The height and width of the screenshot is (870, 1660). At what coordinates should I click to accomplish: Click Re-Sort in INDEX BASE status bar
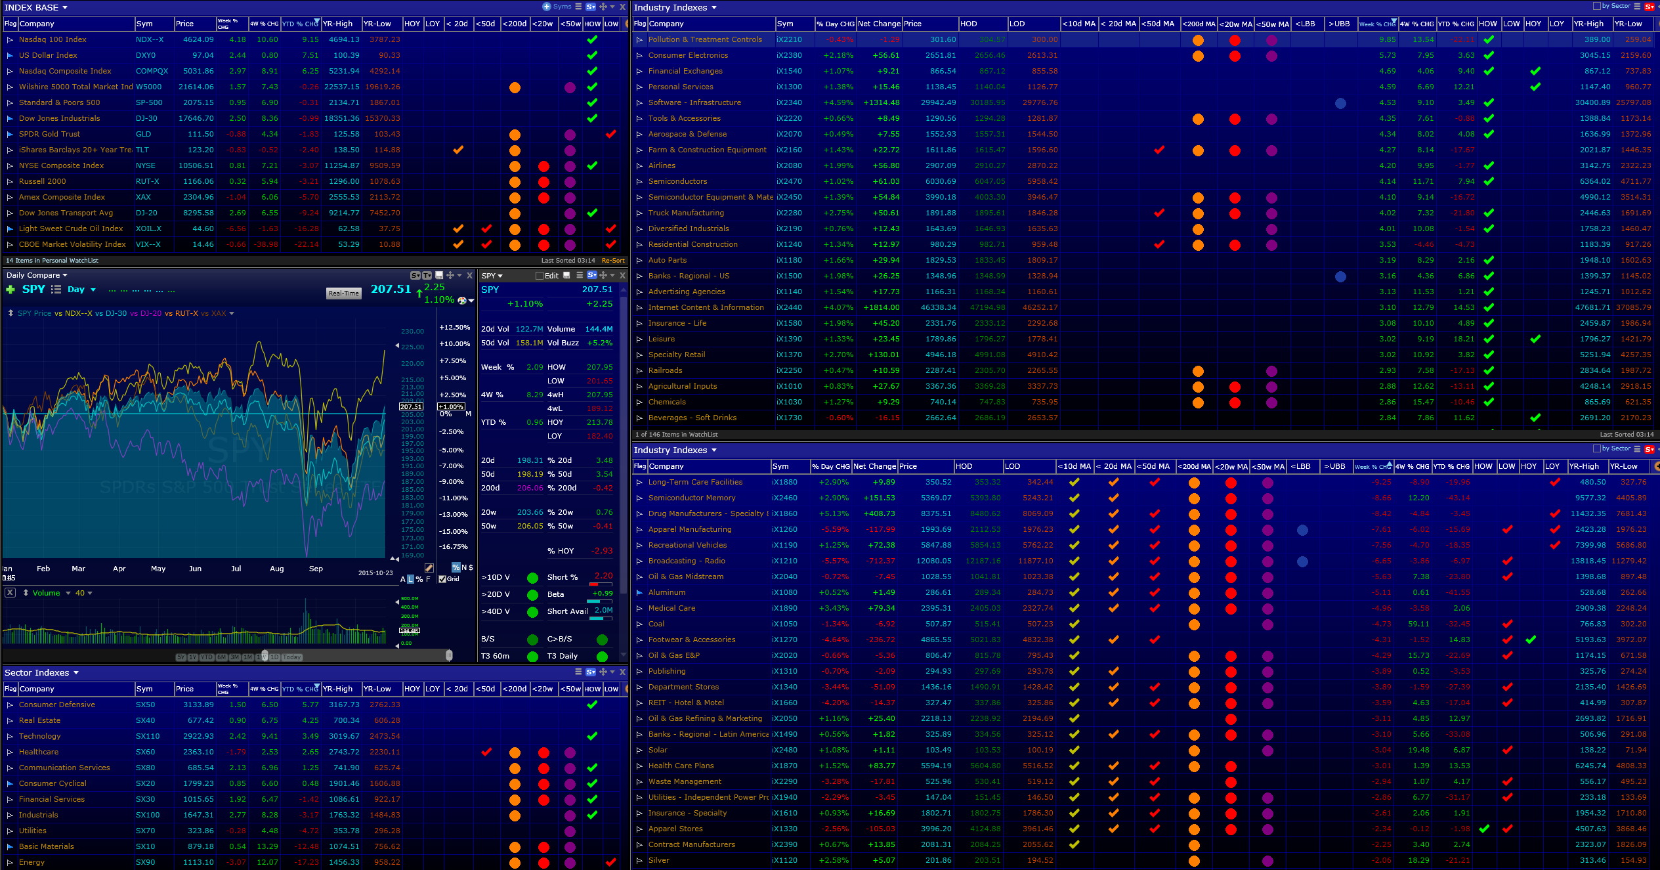[613, 261]
